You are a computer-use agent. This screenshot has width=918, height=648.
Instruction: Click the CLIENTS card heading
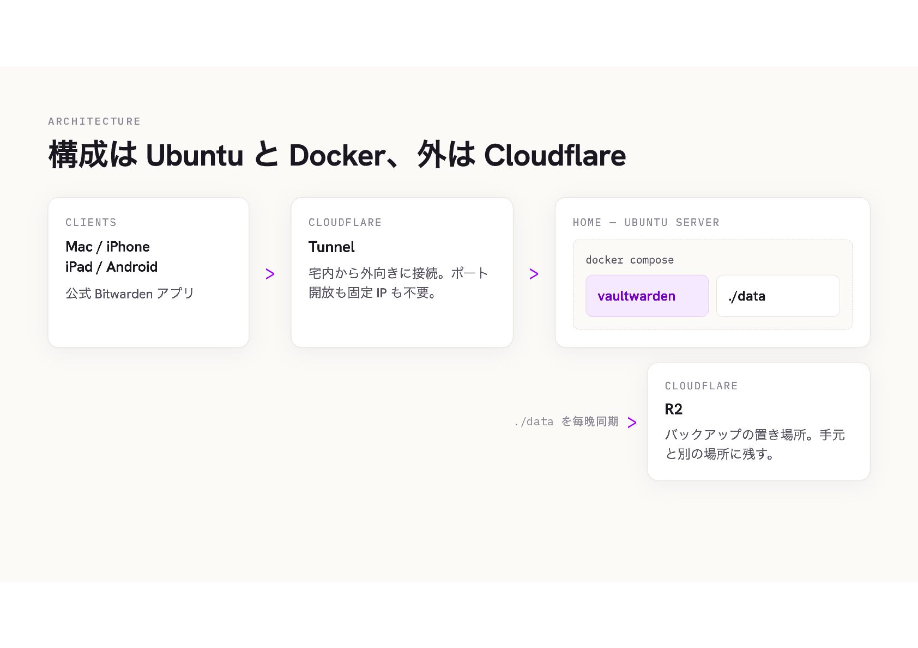[91, 222]
